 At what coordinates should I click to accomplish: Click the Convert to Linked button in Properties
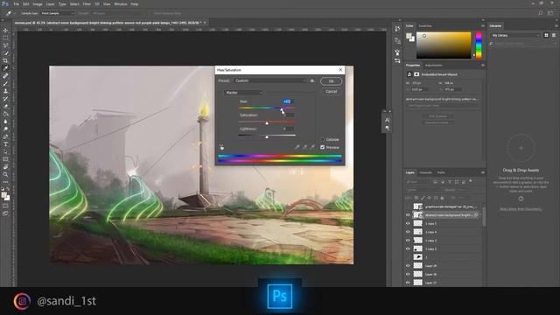click(x=437, y=122)
